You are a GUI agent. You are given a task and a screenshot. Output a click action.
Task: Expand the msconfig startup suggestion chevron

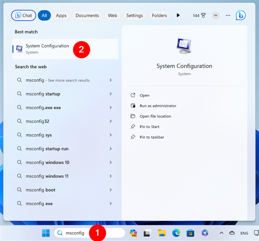point(110,94)
